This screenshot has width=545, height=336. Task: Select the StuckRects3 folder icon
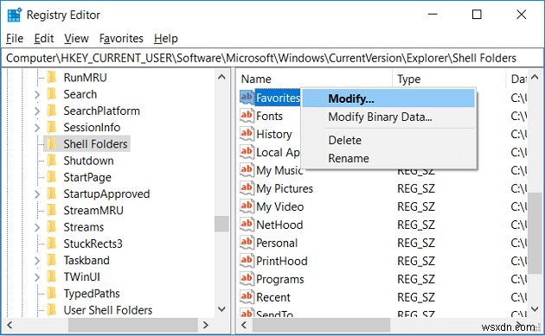tap(52, 244)
